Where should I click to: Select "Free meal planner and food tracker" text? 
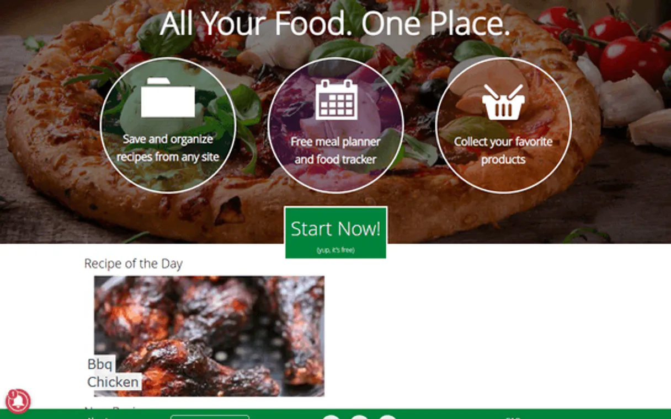click(x=335, y=151)
